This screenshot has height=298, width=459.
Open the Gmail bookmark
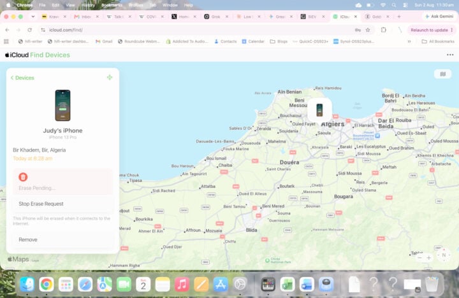[x=104, y=41]
